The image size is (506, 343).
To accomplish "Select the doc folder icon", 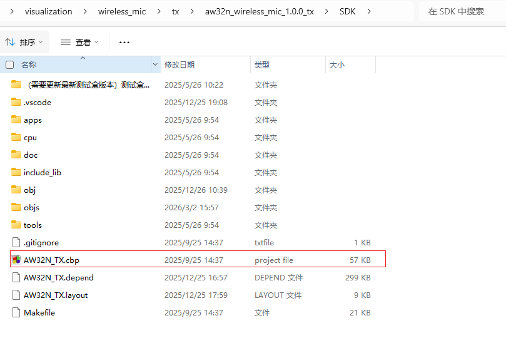I will pos(16,155).
